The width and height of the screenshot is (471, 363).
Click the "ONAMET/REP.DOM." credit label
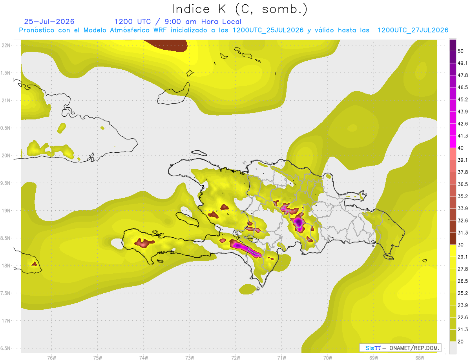414,348
